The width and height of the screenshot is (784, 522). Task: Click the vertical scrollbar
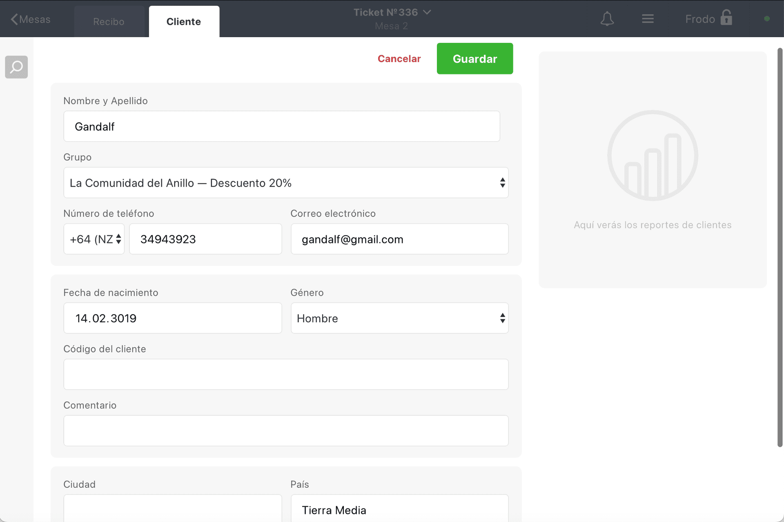click(x=780, y=248)
